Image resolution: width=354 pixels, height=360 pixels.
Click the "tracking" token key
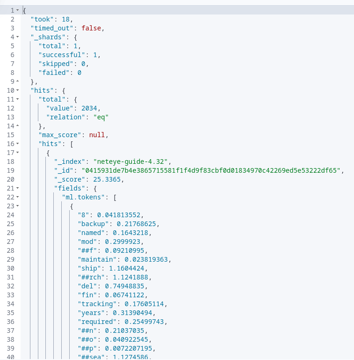pos(97,304)
